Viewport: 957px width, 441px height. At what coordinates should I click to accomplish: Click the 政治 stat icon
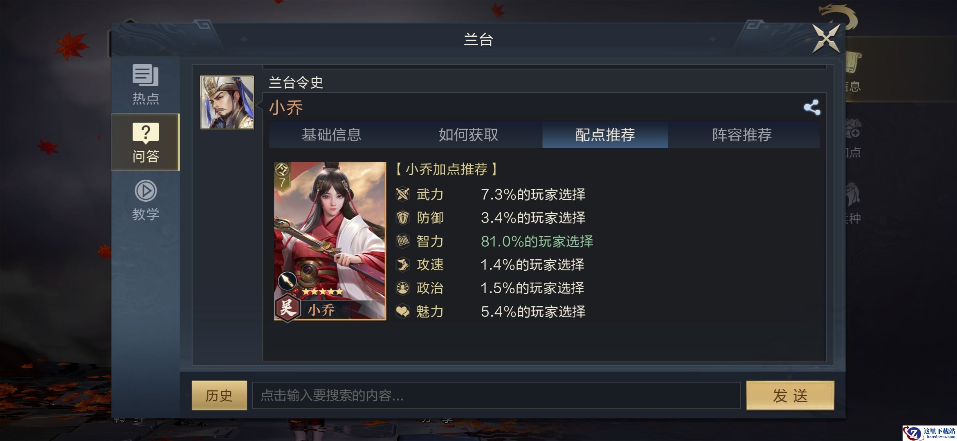click(x=402, y=288)
